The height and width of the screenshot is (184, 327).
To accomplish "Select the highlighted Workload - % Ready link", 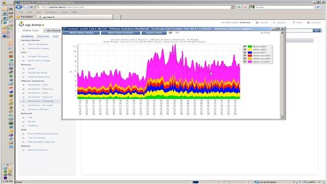I will (41, 101).
